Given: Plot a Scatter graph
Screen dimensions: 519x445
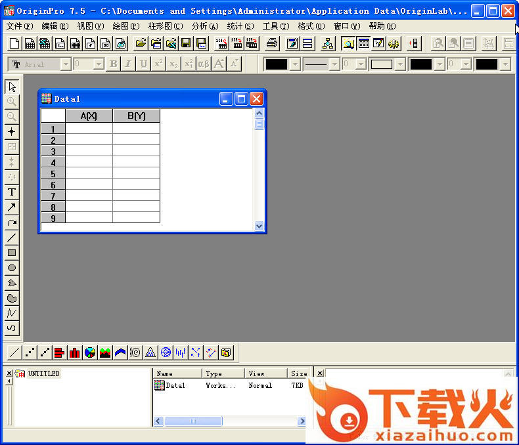Looking at the screenshot, I should 30,352.
